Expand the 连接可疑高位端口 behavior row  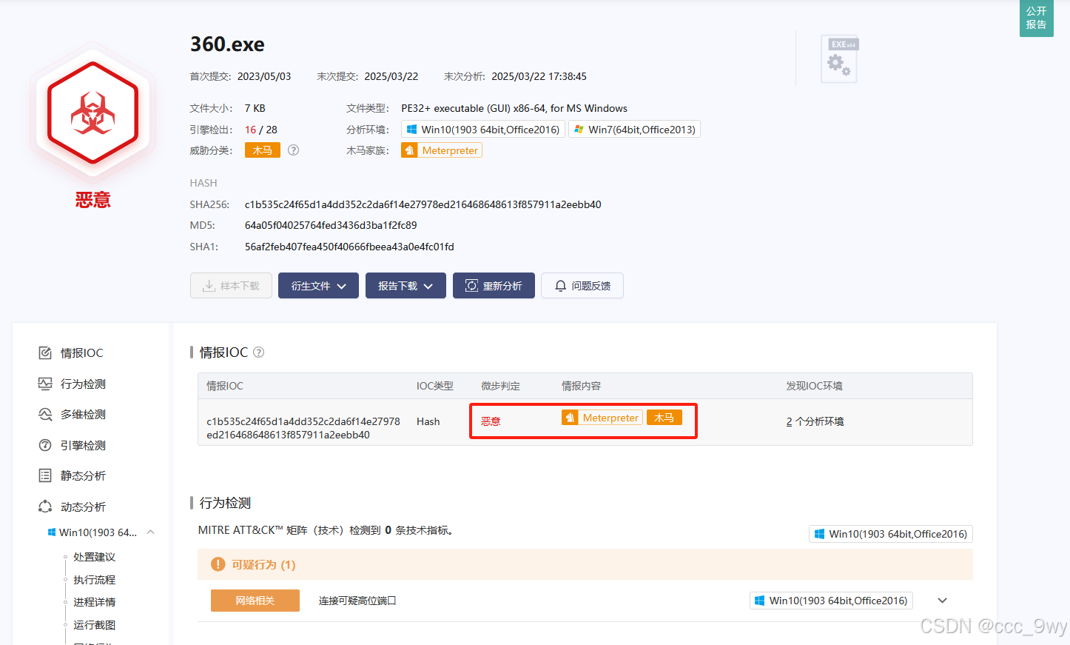coord(942,601)
